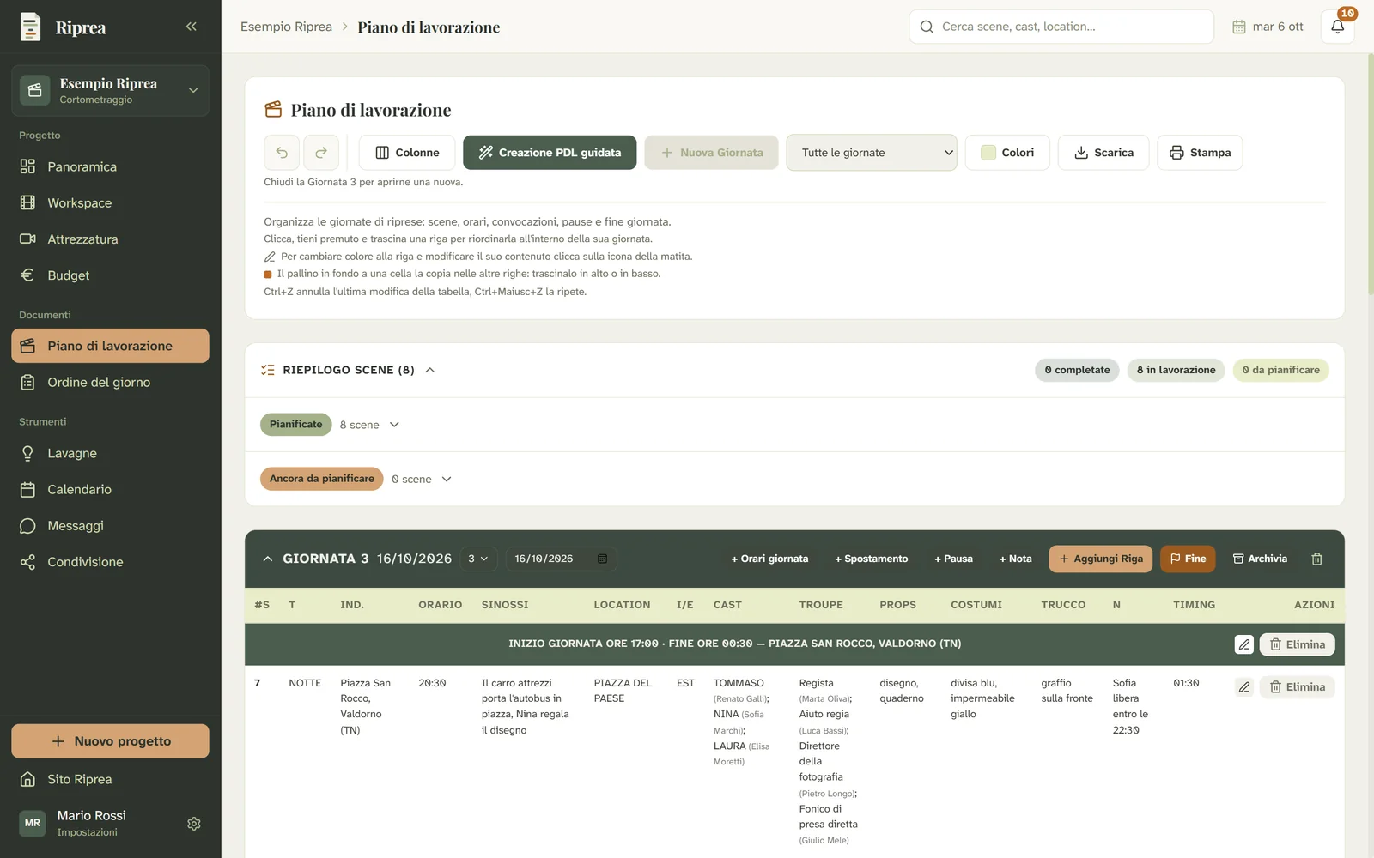Open Ordine del giorno document
Screen dimensions: 1374x858
[x=110, y=382]
